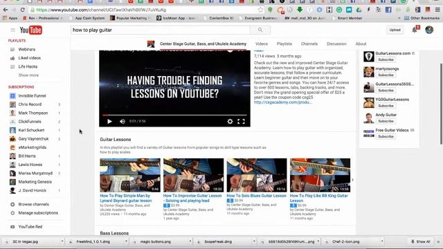443x249 pixels.
Task: Subscribe to GuitarLessons365S channel
Action: (386, 91)
